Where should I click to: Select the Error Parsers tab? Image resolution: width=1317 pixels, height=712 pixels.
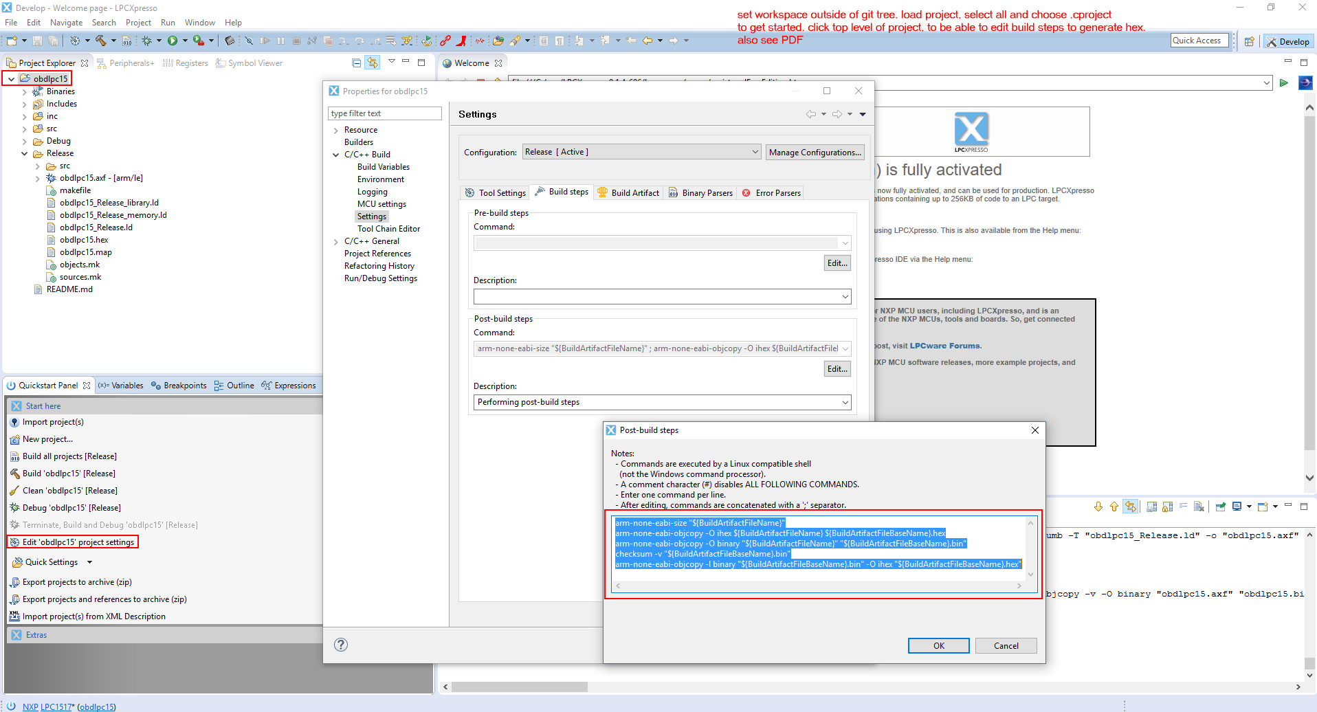[771, 193]
